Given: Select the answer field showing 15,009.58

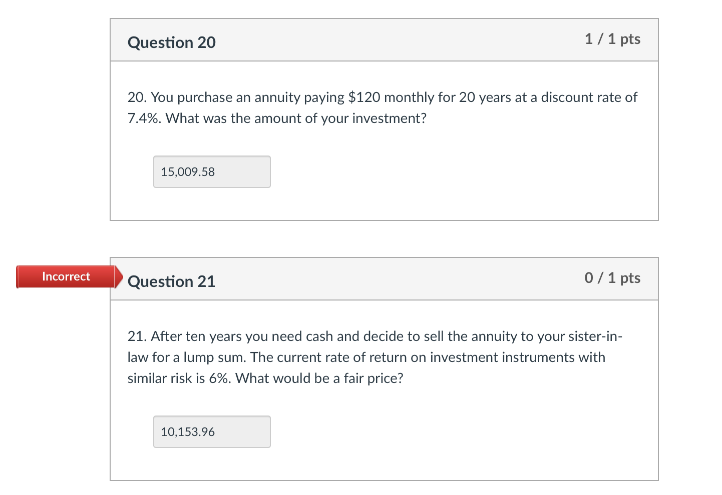Looking at the screenshot, I should (211, 171).
